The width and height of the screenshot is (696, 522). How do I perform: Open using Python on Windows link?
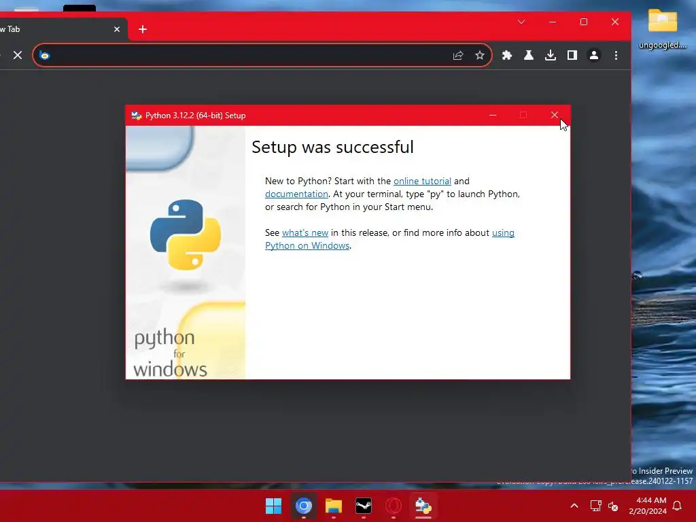coord(307,245)
